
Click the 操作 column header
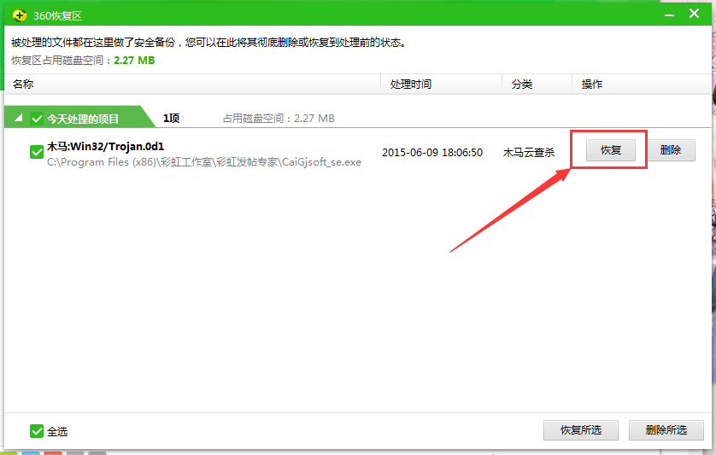[x=641, y=84]
